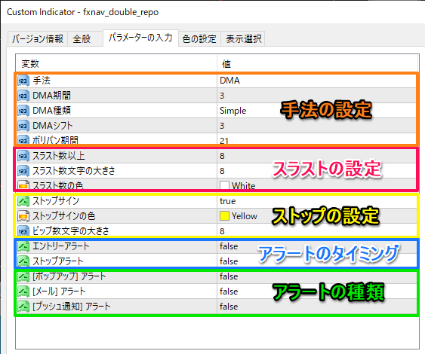The image size is (425, 354).
Task: Switch to the 表示選択 tab
Action: click(243, 39)
